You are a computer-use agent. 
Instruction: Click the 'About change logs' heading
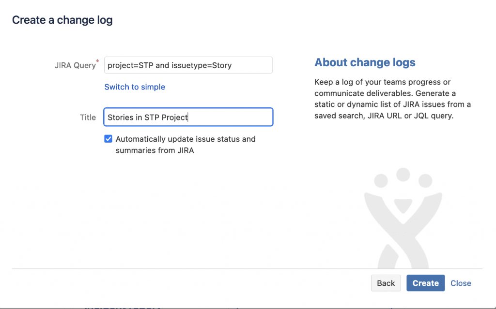tap(365, 62)
